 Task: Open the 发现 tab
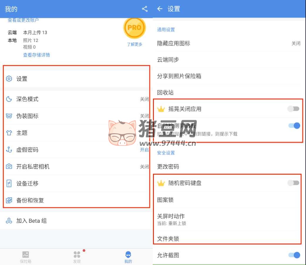[x=77, y=257]
